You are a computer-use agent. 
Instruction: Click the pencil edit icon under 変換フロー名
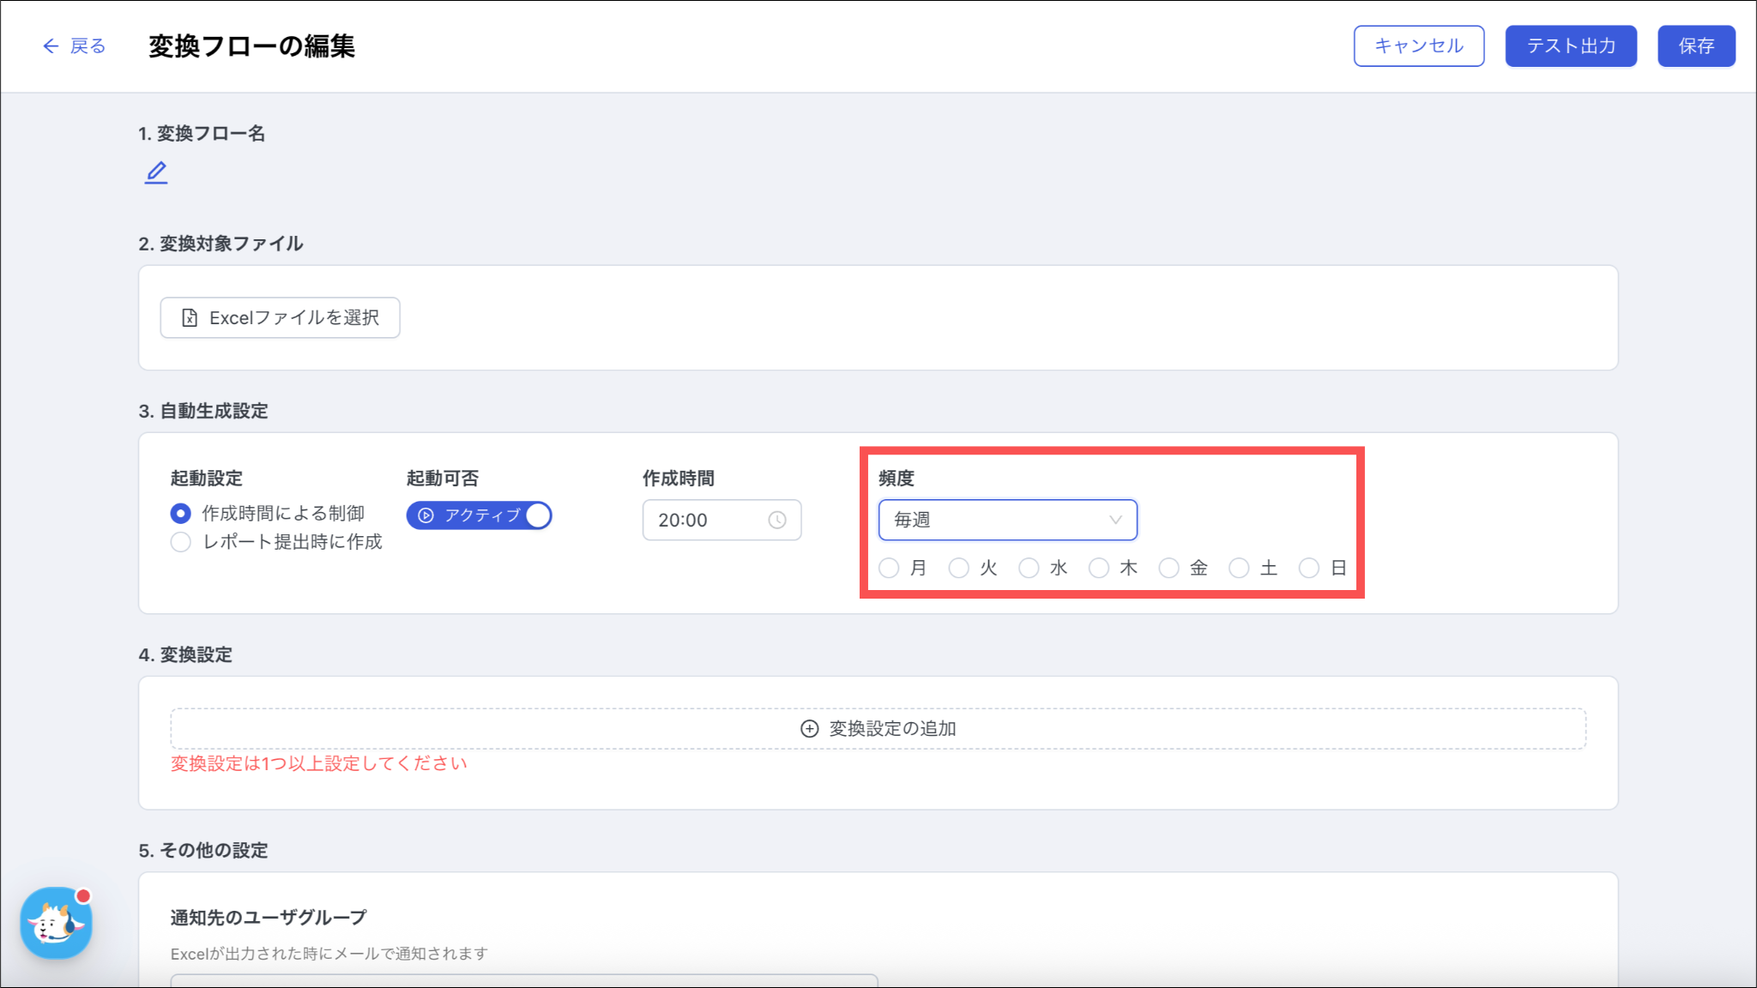click(x=155, y=172)
